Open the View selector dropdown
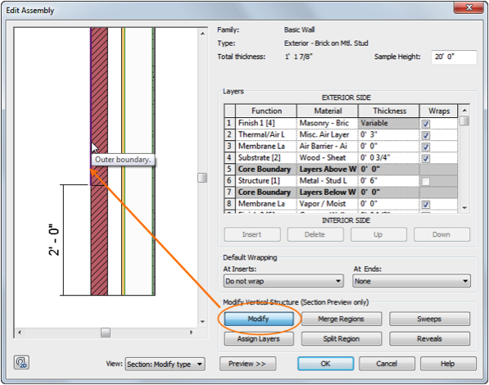489x385 pixels. (x=165, y=364)
